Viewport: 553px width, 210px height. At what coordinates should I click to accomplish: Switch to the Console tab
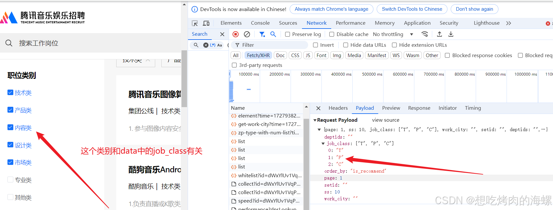260,23
